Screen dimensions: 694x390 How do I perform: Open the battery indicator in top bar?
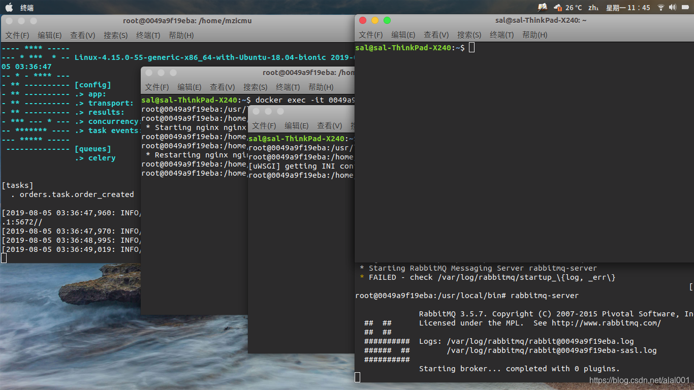(x=685, y=7)
